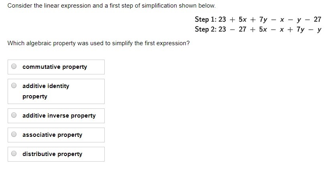Select the distributive property radio button

click(x=14, y=153)
